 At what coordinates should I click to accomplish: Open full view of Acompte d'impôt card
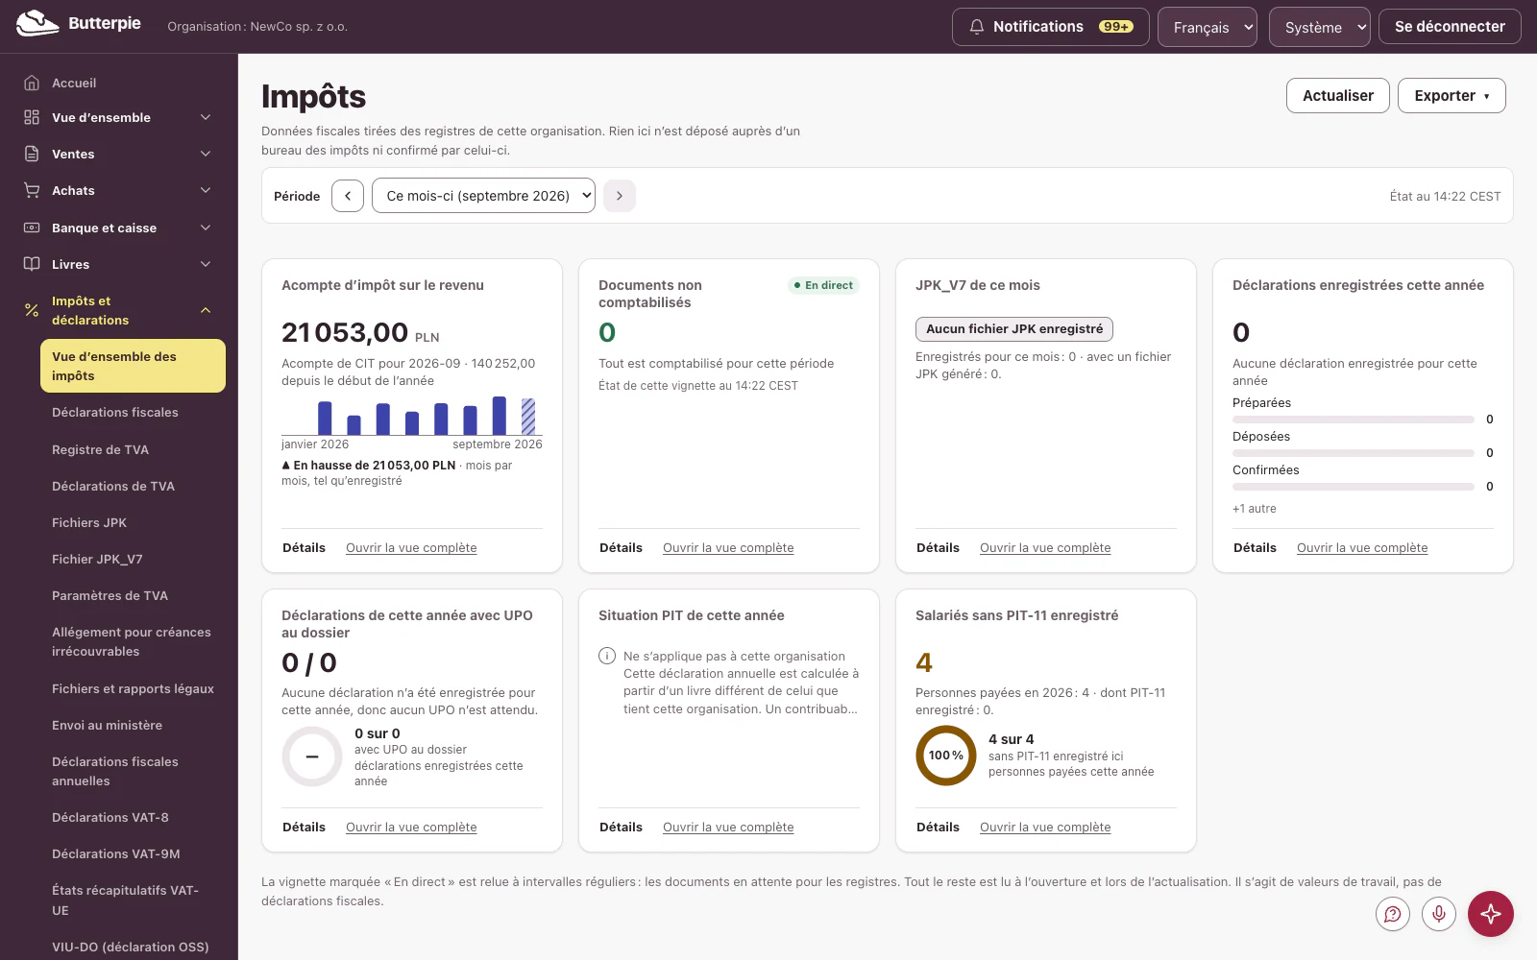pyautogui.click(x=411, y=548)
